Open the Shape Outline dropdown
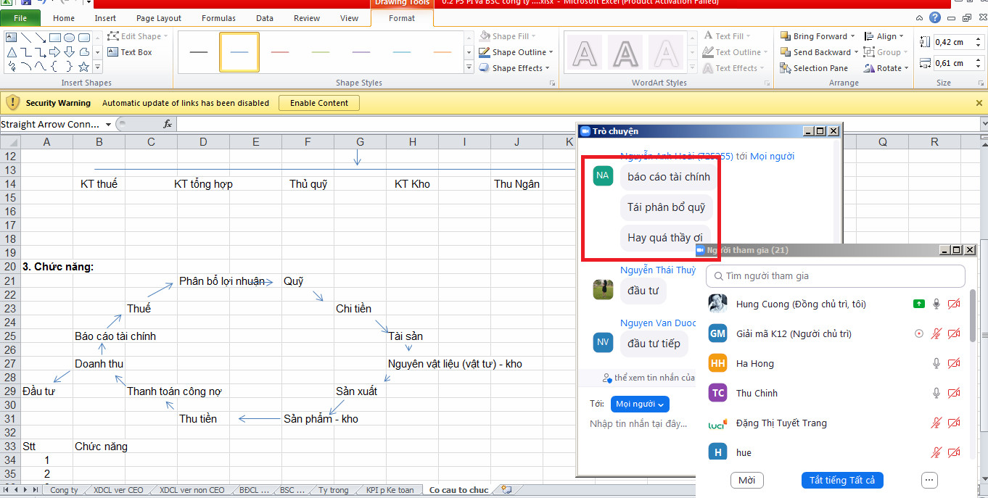 click(516, 52)
